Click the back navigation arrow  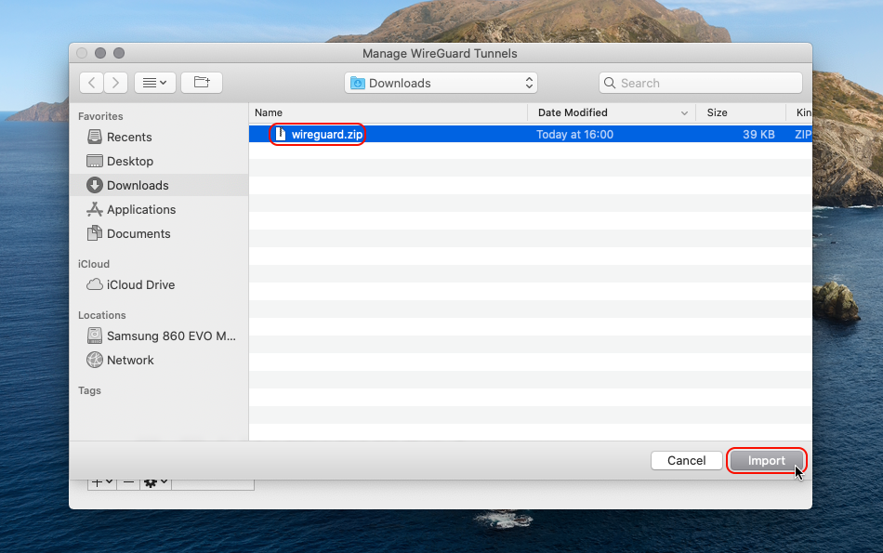(91, 83)
